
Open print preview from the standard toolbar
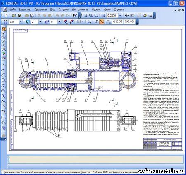pyautogui.click(x=32, y=15)
